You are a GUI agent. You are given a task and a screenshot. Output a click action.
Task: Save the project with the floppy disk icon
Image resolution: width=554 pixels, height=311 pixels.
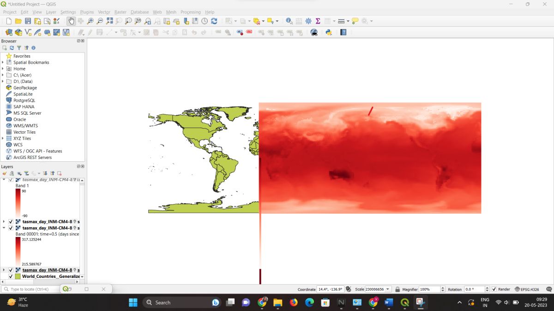coord(28,21)
